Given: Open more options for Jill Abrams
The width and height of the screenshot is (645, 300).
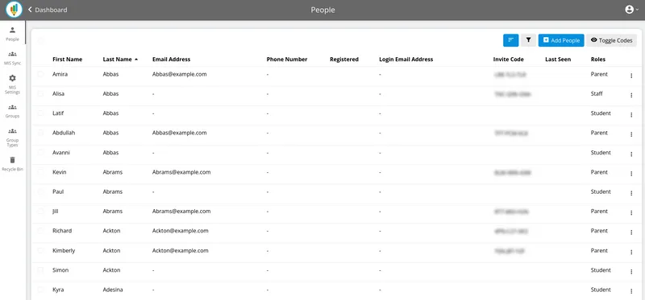Looking at the screenshot, I should tap(631, 212).
